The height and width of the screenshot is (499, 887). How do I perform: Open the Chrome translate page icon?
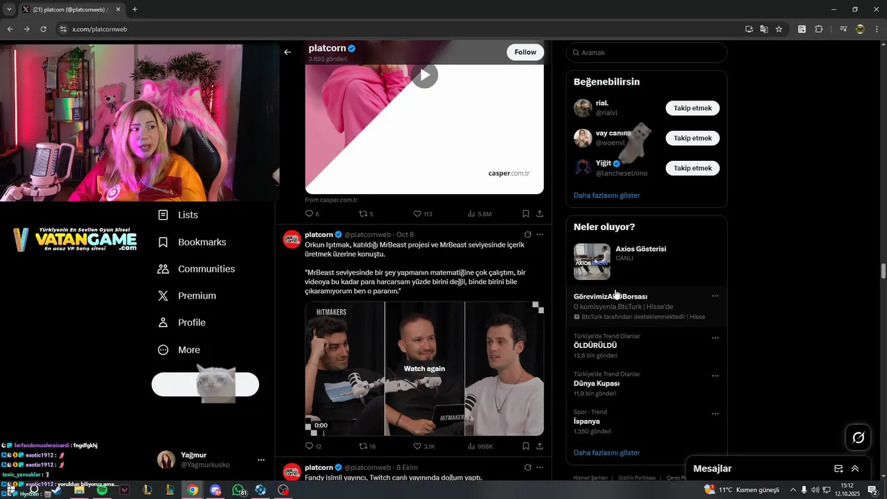coord(764,29)
